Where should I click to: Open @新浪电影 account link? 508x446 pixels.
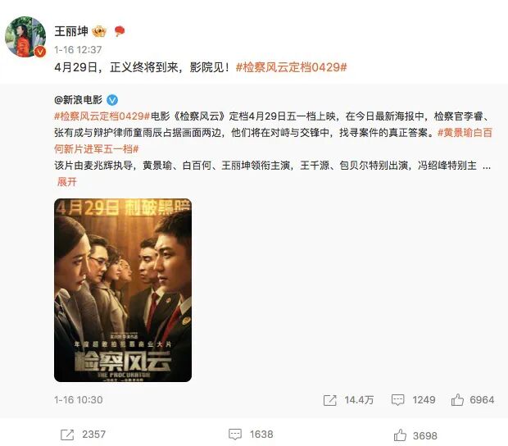(79, 100)
